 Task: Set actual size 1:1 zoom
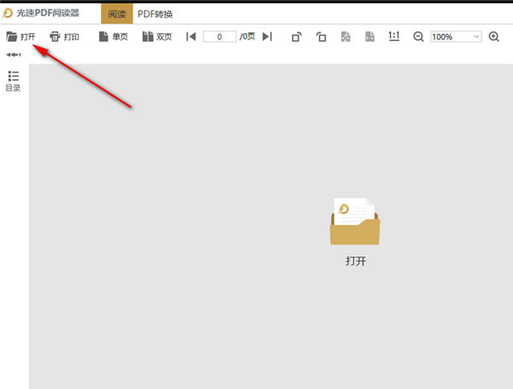(x=394, y=36)
